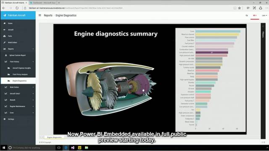Refresh the browser page
This screenshot has height=151, width=269.
(x=17, y=8)
